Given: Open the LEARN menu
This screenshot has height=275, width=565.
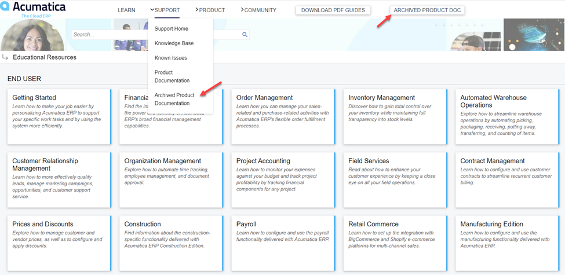Looking at the screenshot, I should click(x=126, y=10).
